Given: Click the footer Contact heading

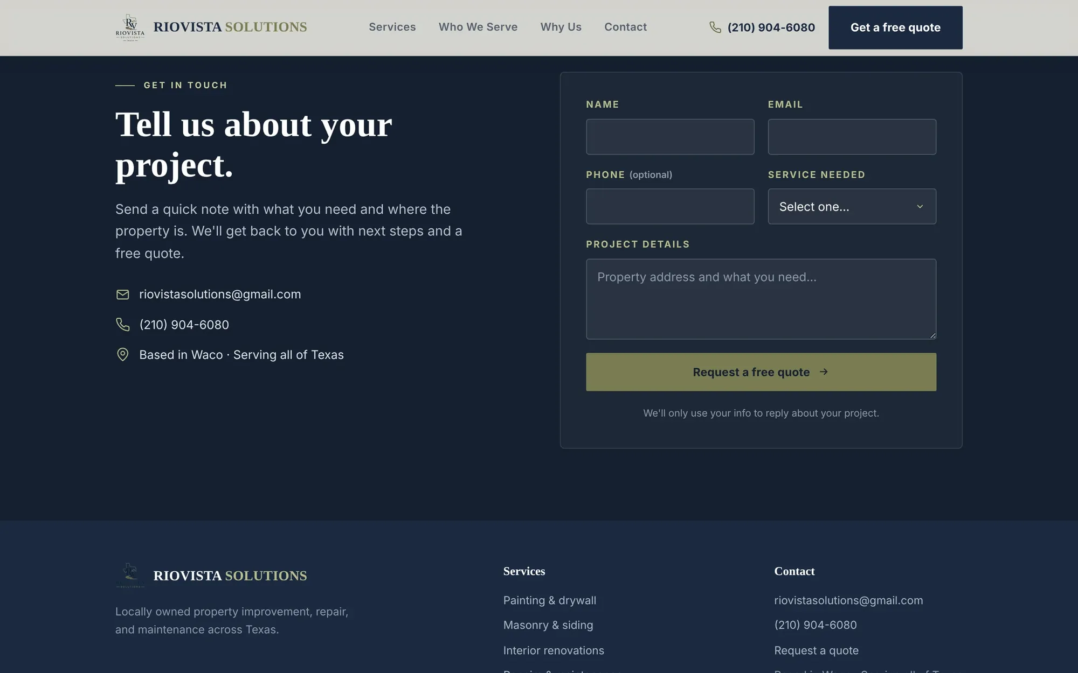Looking at the screenshot, I should pyautogui.click(x=794, y=571).
